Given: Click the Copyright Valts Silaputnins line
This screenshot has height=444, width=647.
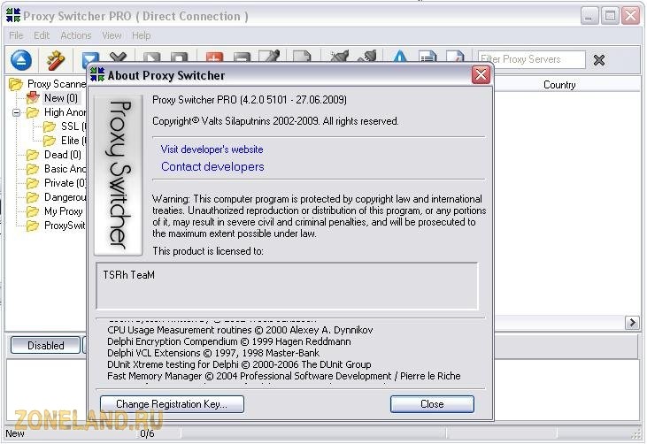Looking at the screenshot, I should point(275,121).
